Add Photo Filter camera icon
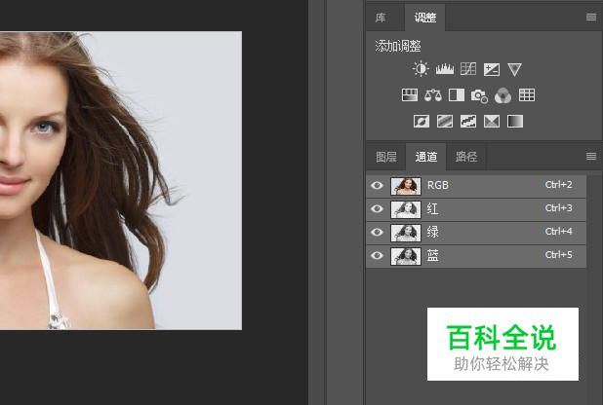The width and height of the screenshot is (603, 405). click(479, 95)
